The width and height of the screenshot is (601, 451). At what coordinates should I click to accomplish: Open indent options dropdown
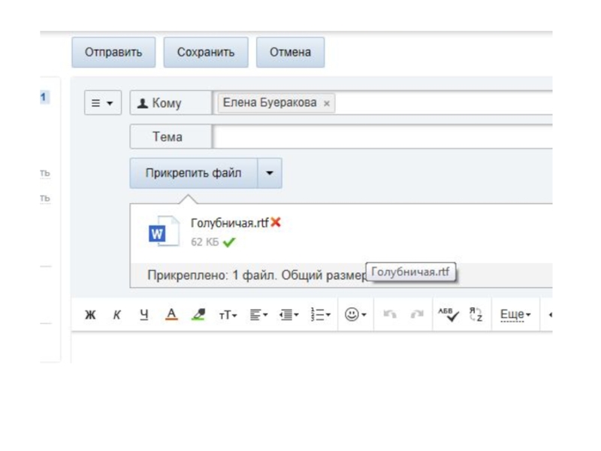(x=289, y=315)
